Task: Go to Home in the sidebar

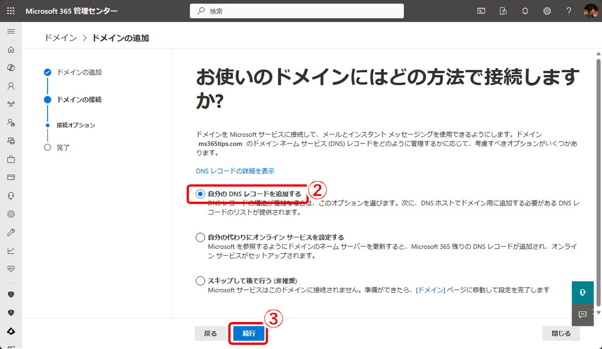Action: (x=11, y=50)
